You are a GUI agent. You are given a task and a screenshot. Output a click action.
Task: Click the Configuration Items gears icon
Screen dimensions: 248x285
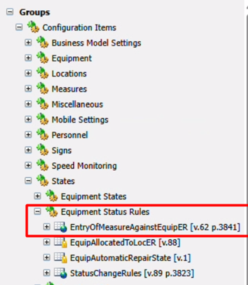pos(33,28)
